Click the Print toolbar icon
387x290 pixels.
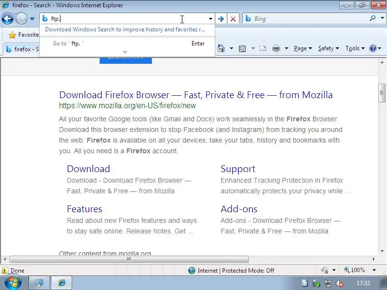(276, 48)
